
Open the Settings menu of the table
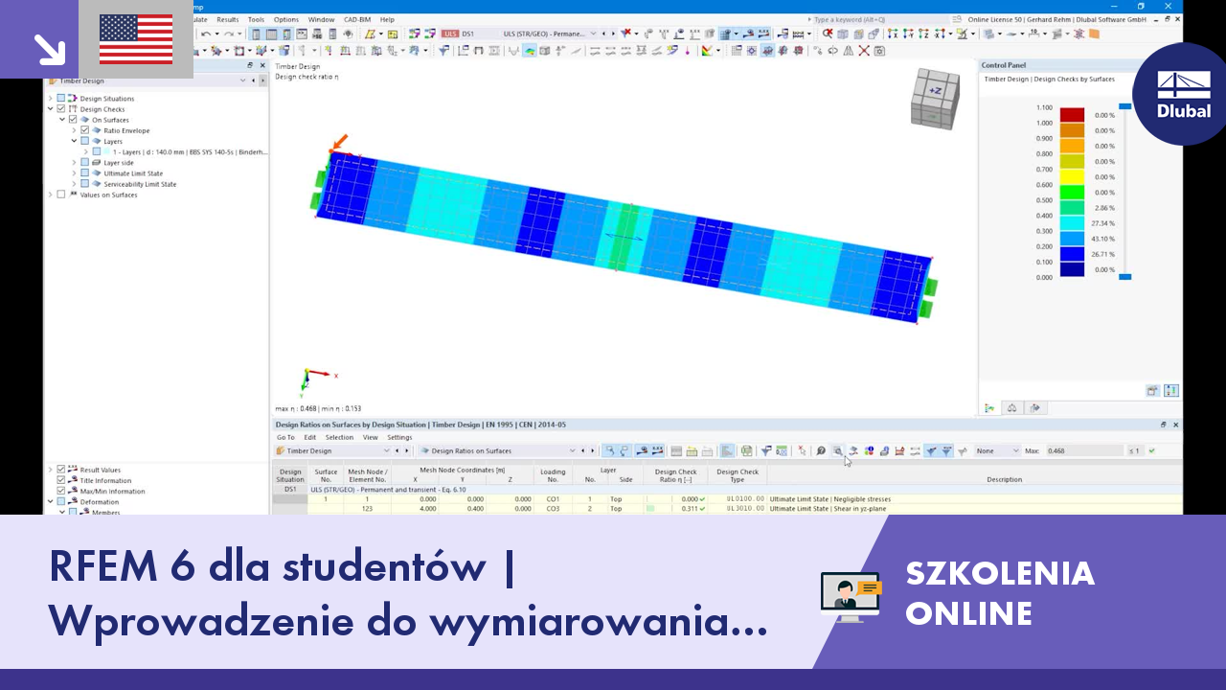(x=399, y=437)
